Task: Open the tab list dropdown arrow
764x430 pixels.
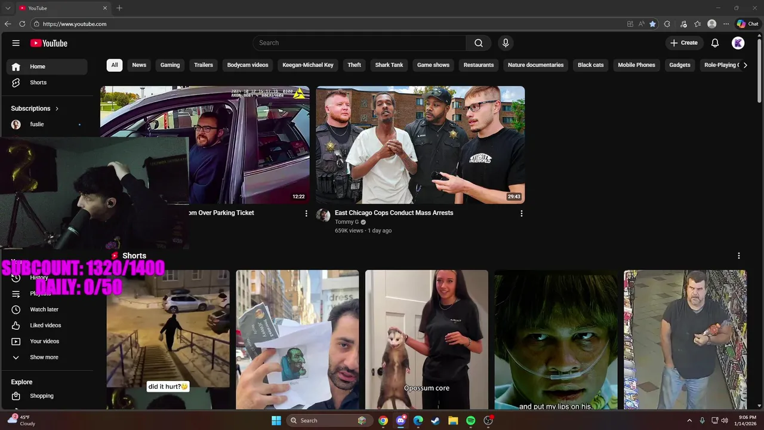Action: coord(8,8)
